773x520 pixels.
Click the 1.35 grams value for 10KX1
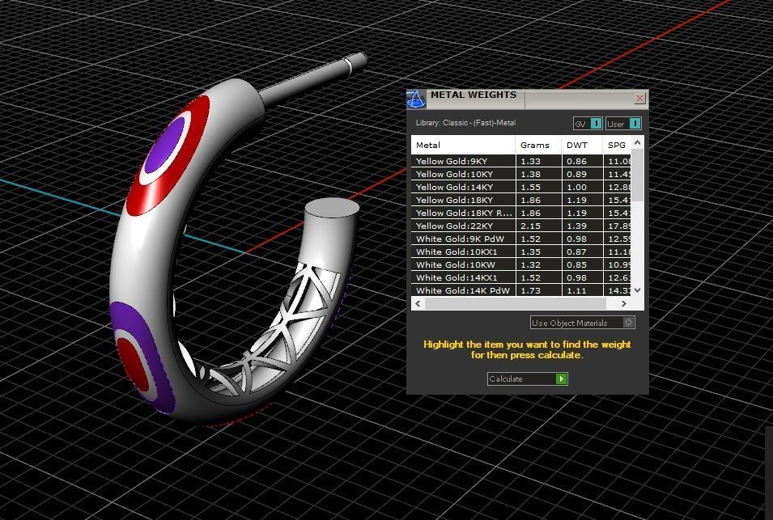click(530, 252)
